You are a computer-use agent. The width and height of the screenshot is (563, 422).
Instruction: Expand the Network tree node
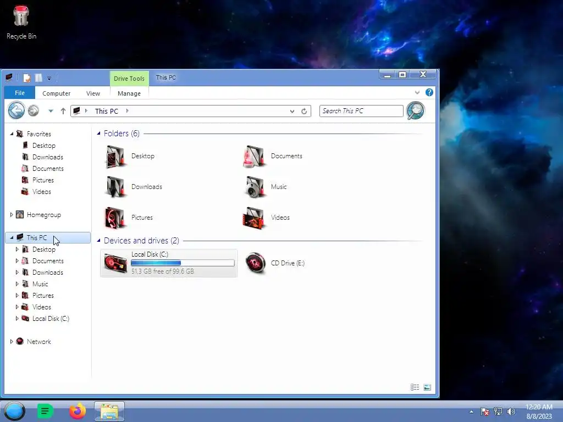pyautogui.click(x=12, y=341)
